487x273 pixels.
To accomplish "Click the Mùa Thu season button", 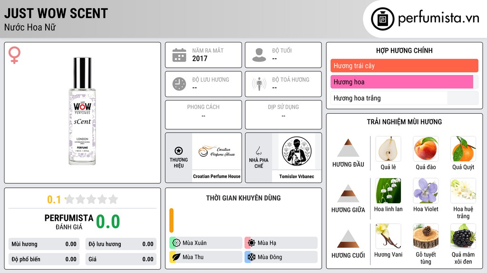I will click(206, 257).
